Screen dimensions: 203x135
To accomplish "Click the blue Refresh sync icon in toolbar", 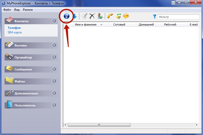I will tap(67, 16).
